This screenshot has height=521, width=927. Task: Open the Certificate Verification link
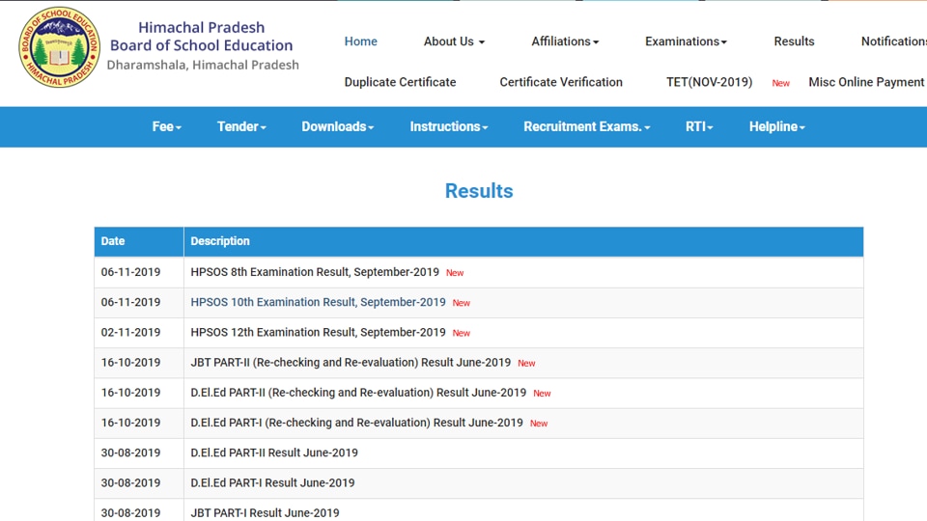561,82
